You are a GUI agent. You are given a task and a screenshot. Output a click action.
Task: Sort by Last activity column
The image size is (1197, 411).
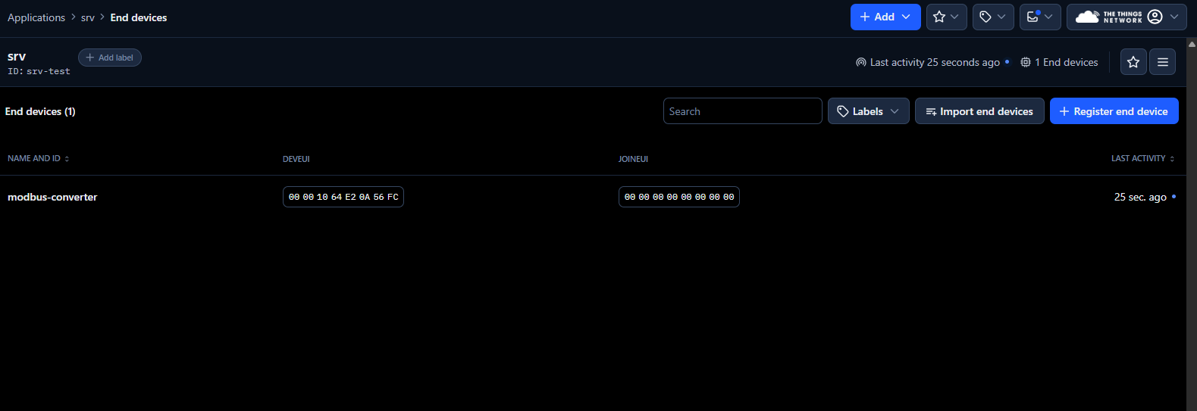(1142, 158)
